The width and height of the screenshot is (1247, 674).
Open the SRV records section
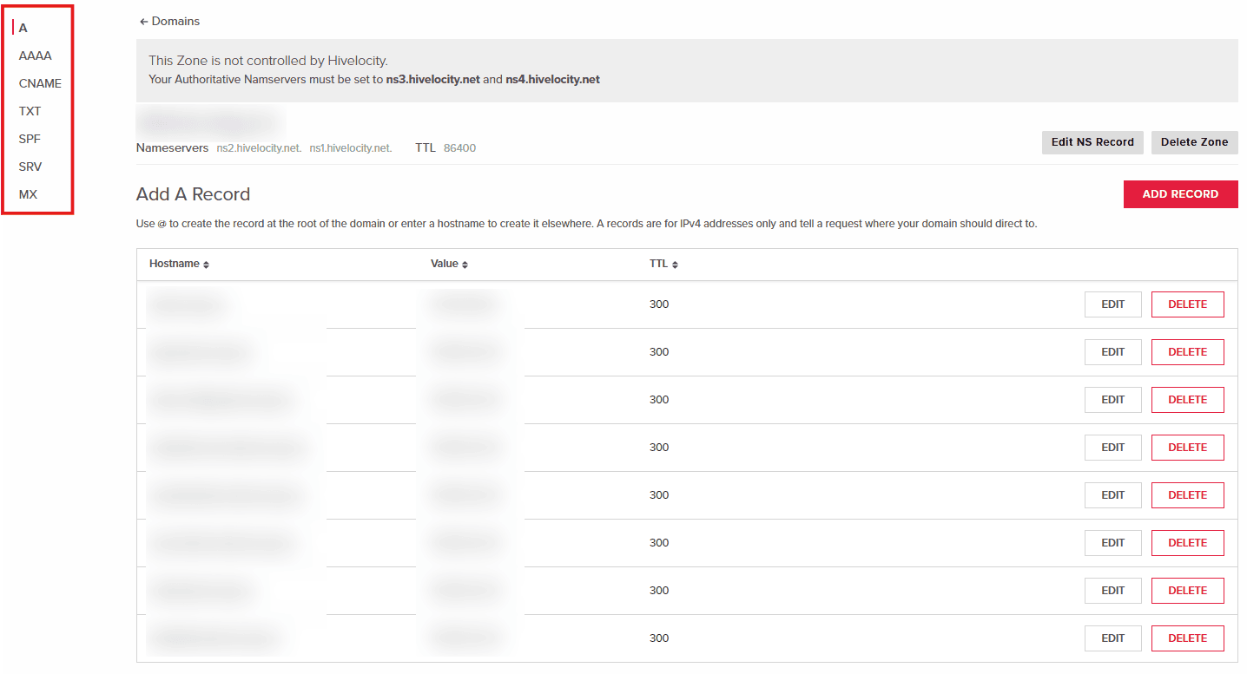point(30,167)
